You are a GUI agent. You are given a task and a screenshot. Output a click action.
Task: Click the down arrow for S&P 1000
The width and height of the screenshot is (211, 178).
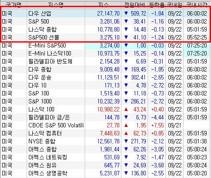[126, 101]
